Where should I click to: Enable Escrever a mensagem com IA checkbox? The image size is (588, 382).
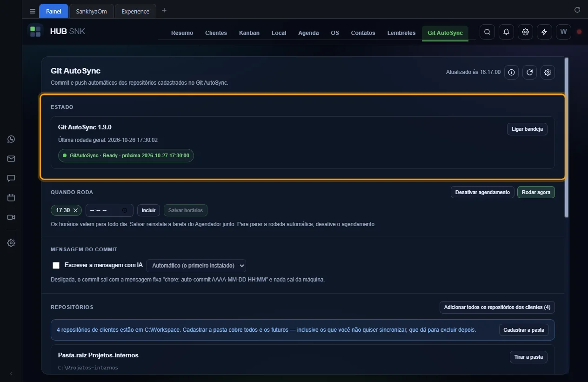(56, 266)
